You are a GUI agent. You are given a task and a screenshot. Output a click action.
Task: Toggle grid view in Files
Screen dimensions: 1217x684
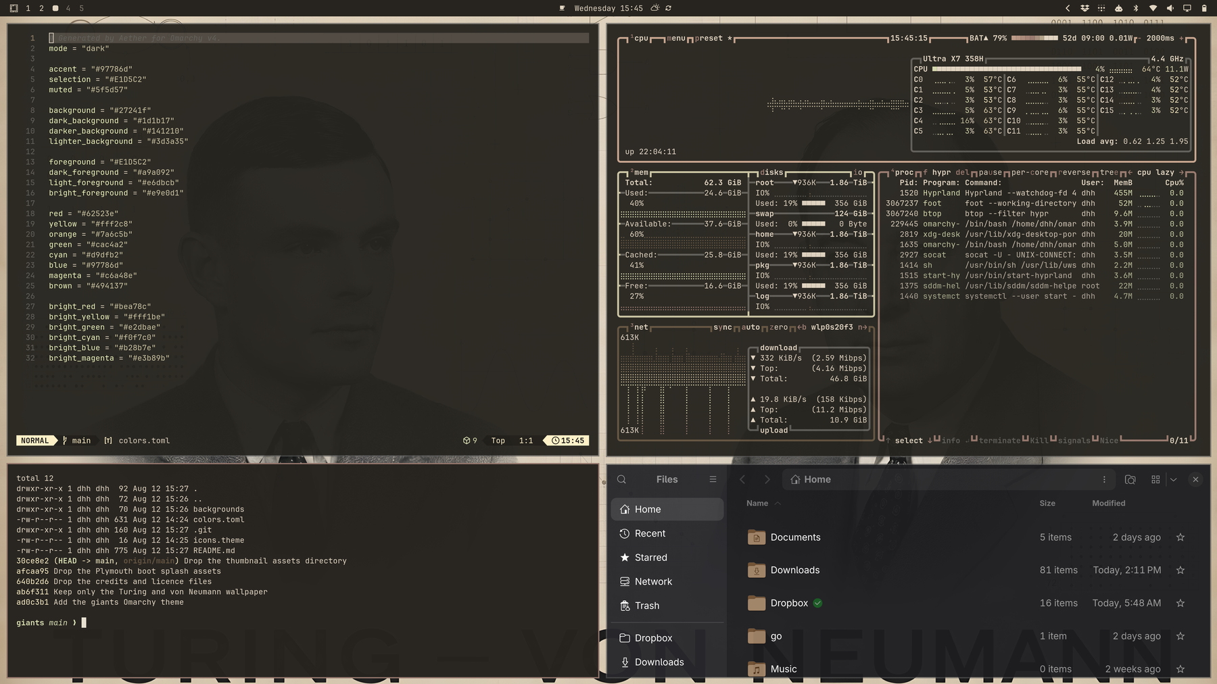[x=1155, y=479]
